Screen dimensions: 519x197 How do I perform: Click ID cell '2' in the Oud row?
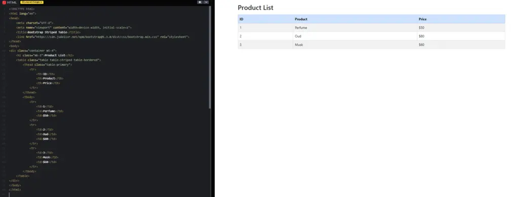point(266,36)
